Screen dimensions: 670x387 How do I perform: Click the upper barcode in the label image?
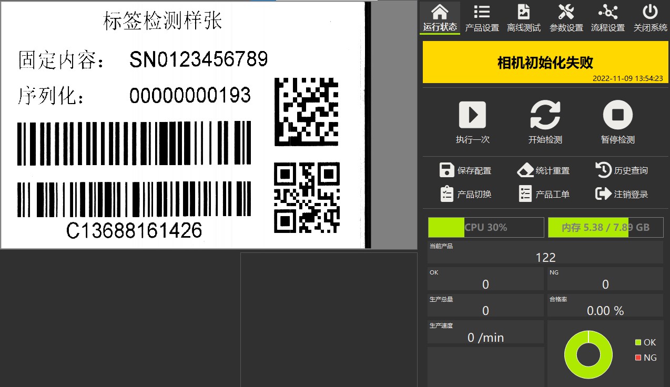coord(134,143)
